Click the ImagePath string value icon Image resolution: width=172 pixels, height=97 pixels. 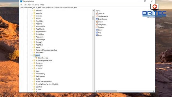(97, 25)
